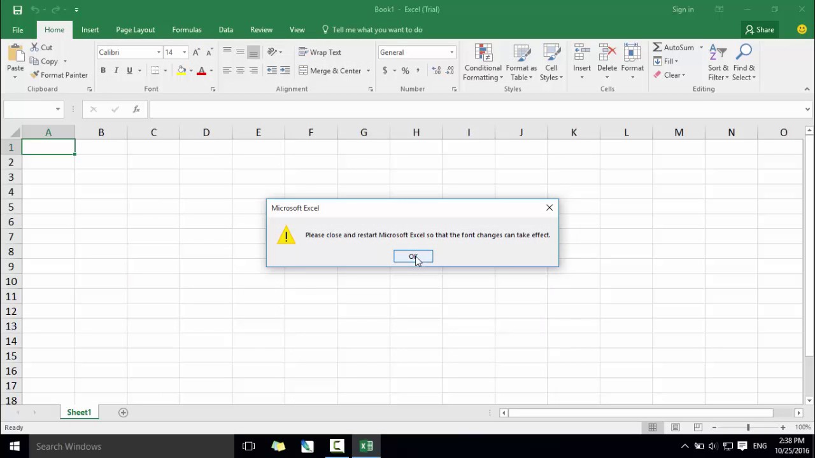Open the File tab
Image resolution: width=815 pixels, height=458 pixels.
[x=18, y=30]
